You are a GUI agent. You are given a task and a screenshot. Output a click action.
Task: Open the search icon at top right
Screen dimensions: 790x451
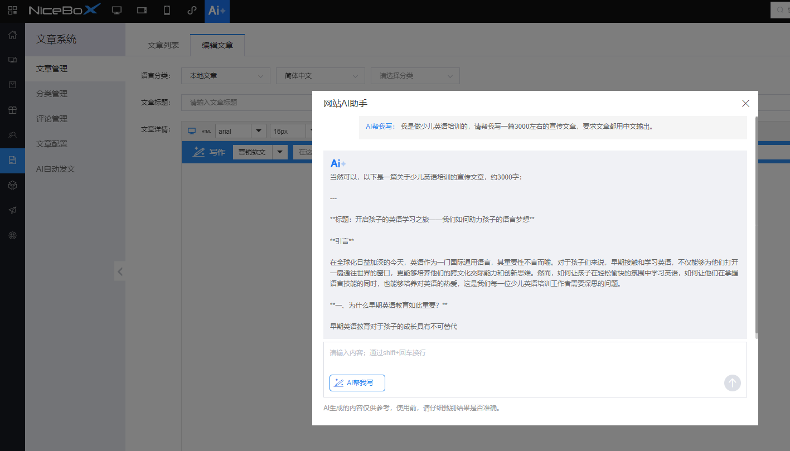click(779, 10)
